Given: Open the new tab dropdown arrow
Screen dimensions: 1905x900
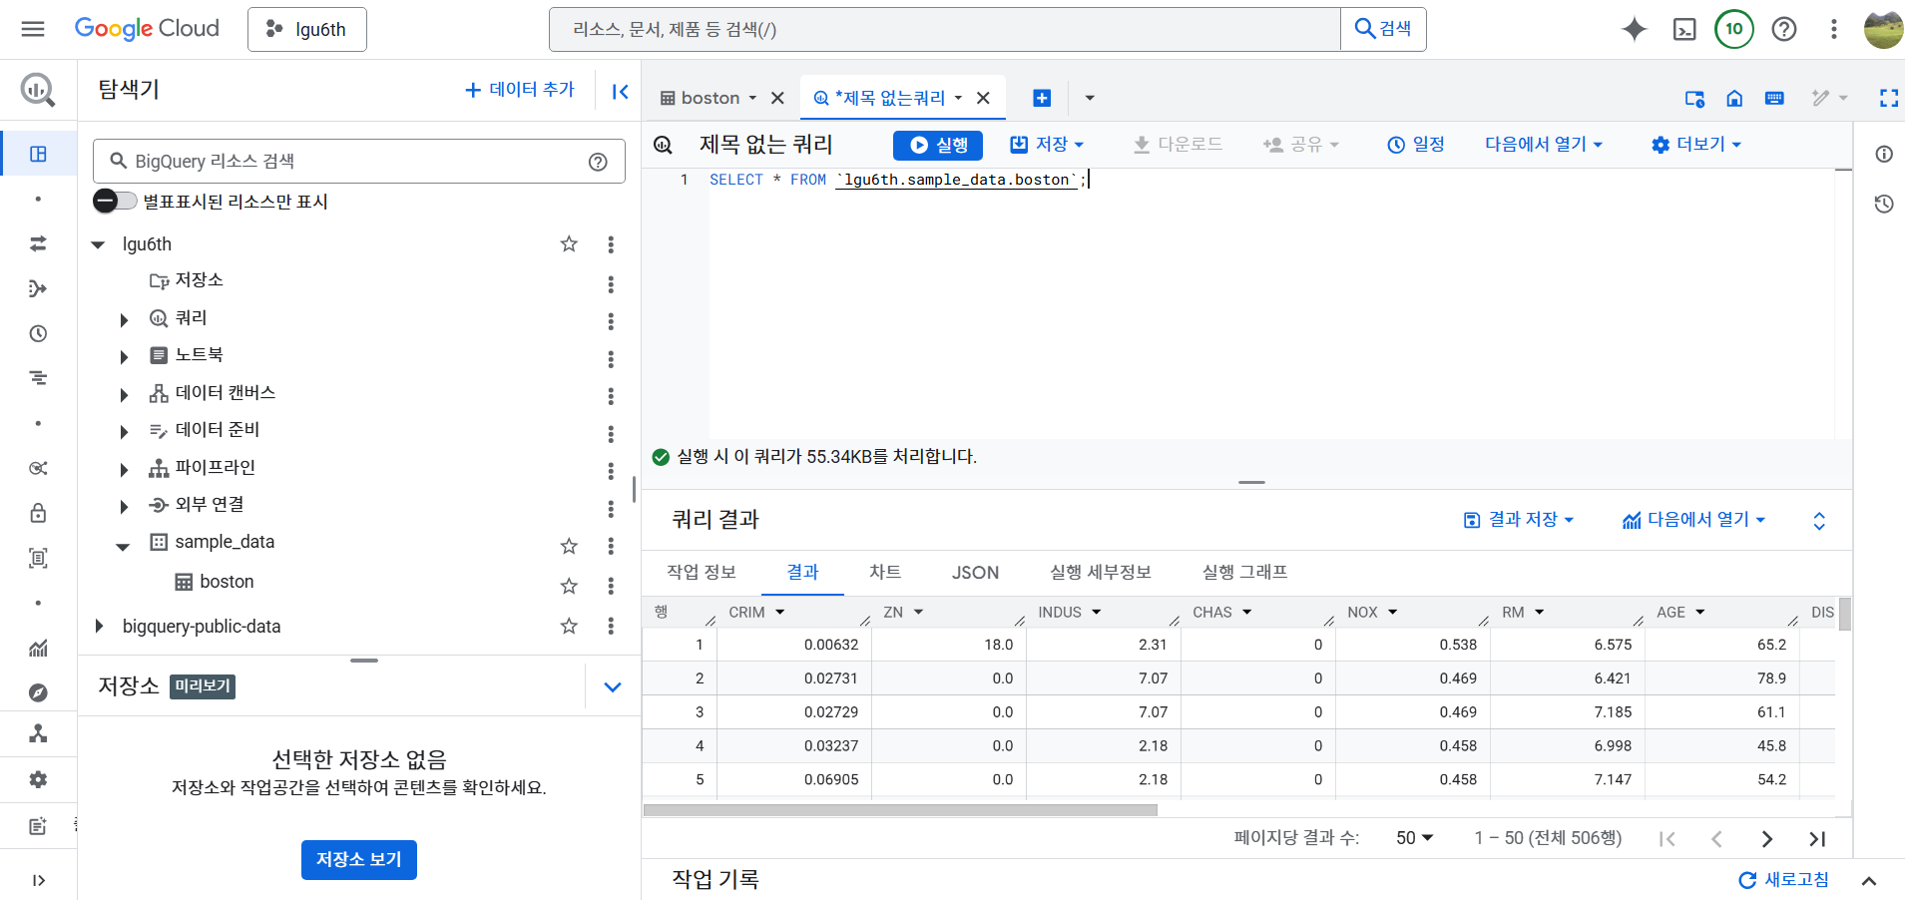Looking at the screenshot, I should point(1090,98).
